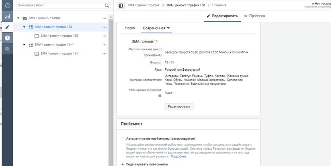Image resolution: width=331 pixels, height=166 pixels.
Task: Open the Подробнее link
Action: (178, 157)
